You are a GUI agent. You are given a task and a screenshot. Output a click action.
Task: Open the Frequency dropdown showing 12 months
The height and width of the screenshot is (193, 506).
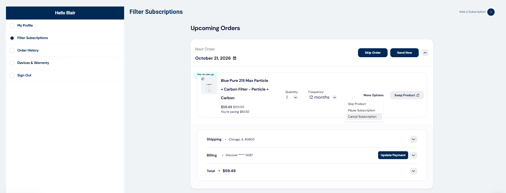pos(334,97)
